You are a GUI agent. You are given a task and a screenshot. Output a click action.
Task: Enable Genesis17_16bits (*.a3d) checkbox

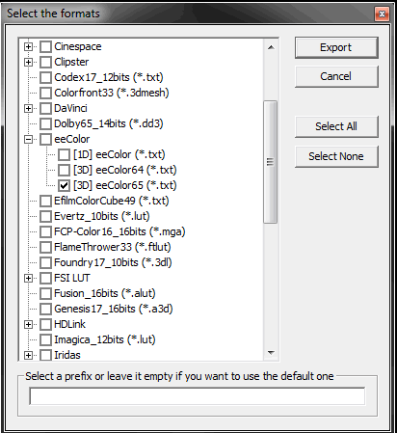pos(45,309)
